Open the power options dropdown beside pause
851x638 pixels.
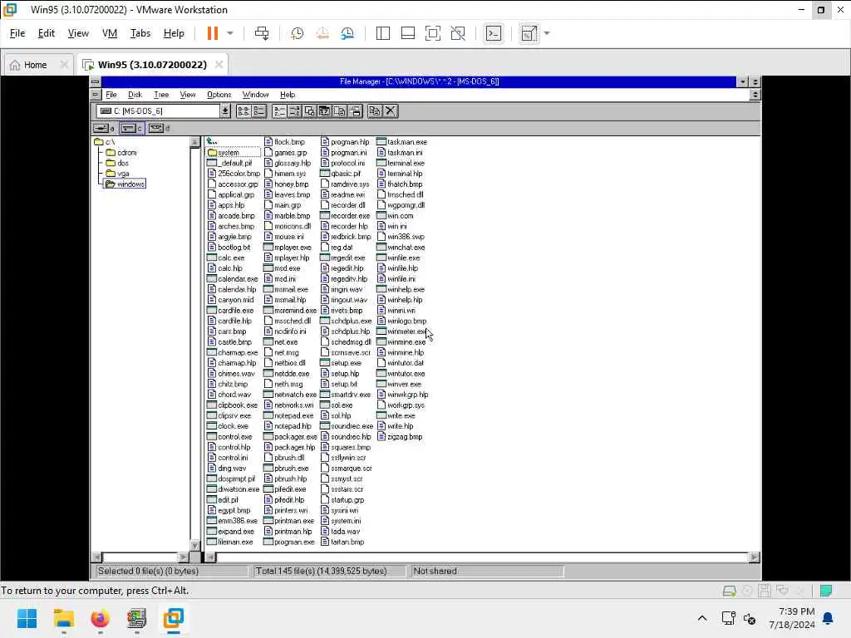point(230,33)
